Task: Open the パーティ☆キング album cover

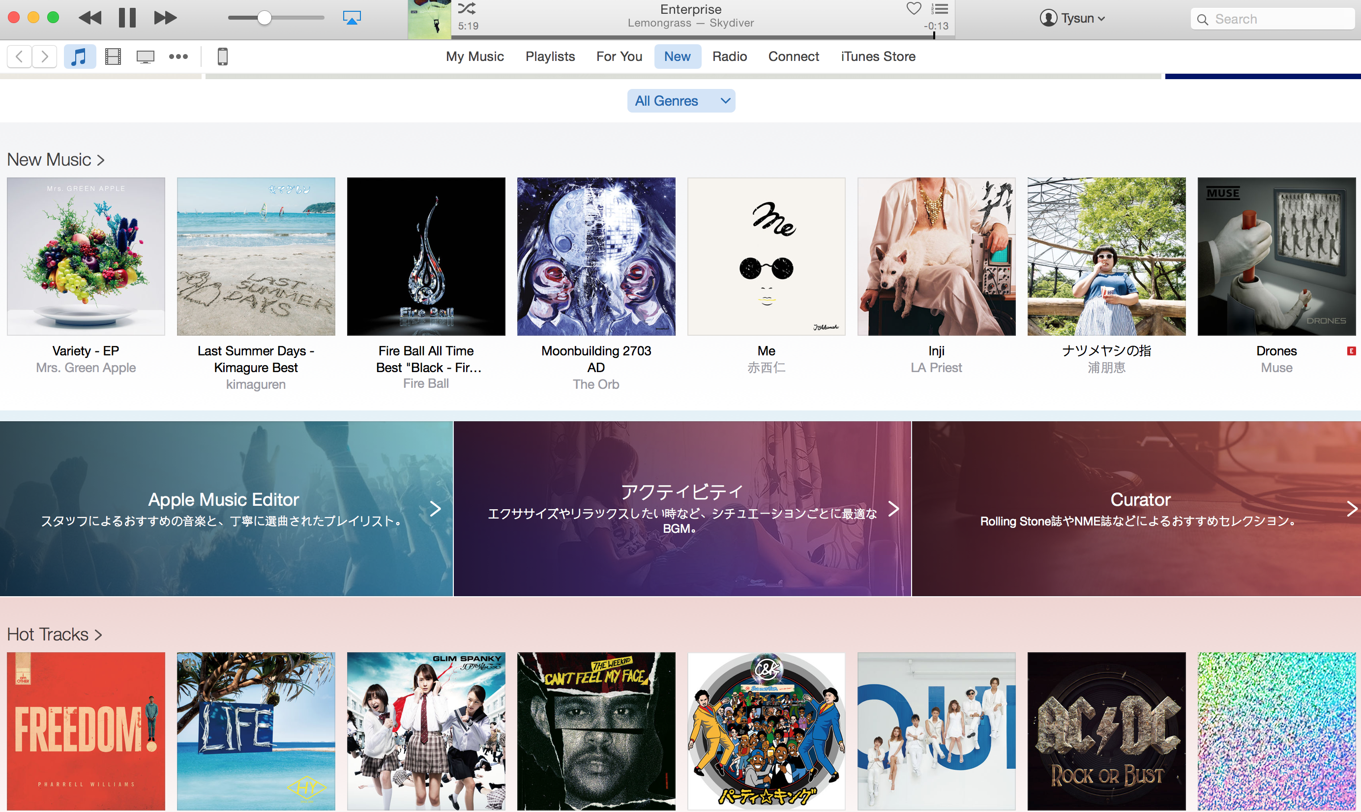Action: (x=766, y=731)
